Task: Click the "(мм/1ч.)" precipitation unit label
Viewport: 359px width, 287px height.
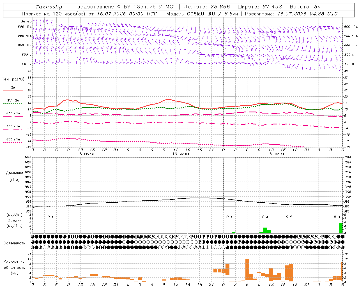Action: [15, 226]
